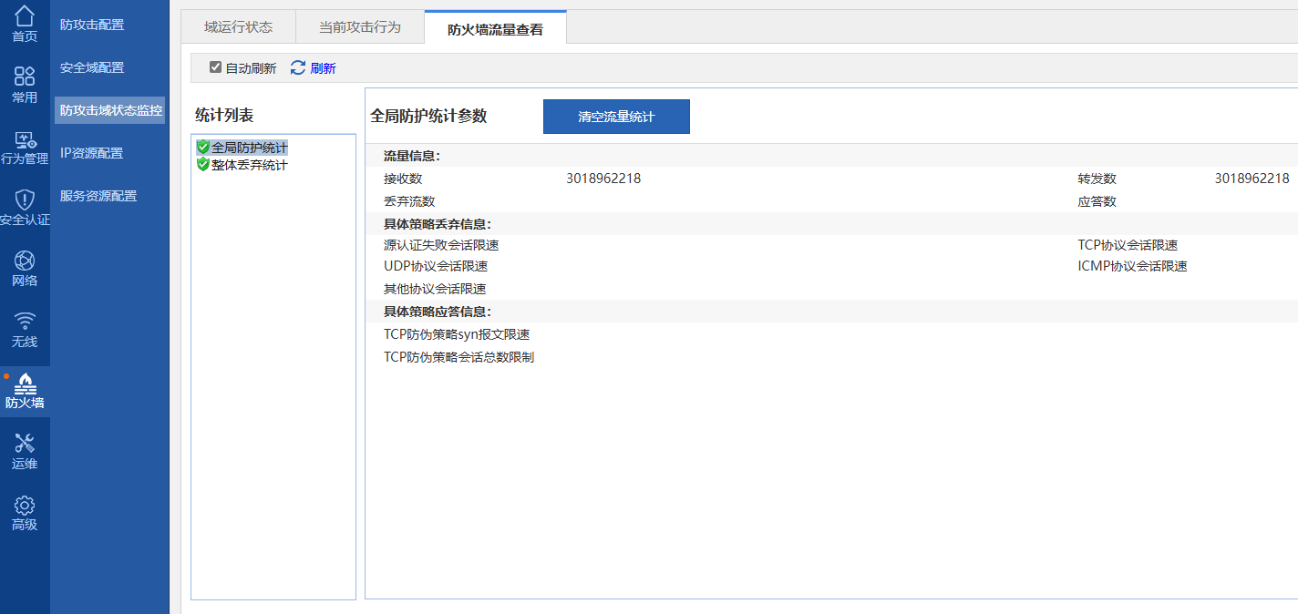The image size is (1298, 614).
Task: Select 整体丢弃统计 in the statistics list
Action: point(250,165)
